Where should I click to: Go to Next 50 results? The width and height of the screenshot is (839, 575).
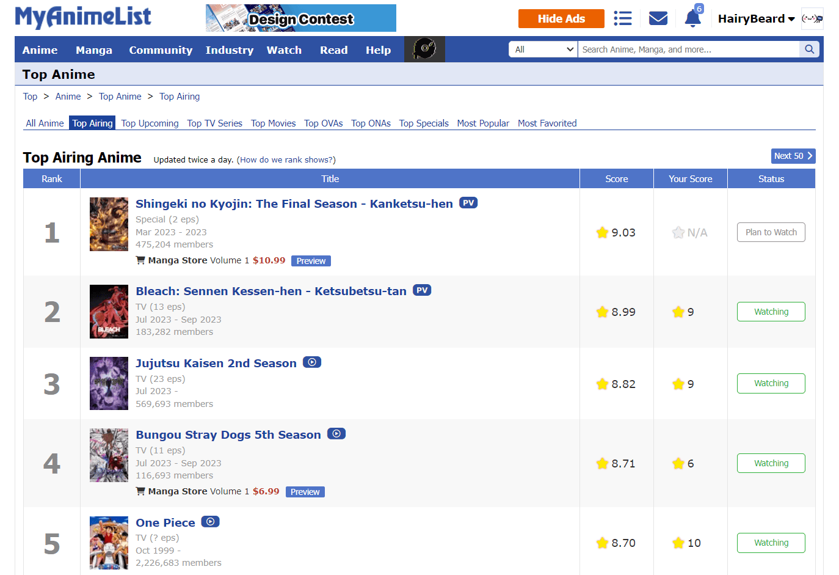click(793, 156)
